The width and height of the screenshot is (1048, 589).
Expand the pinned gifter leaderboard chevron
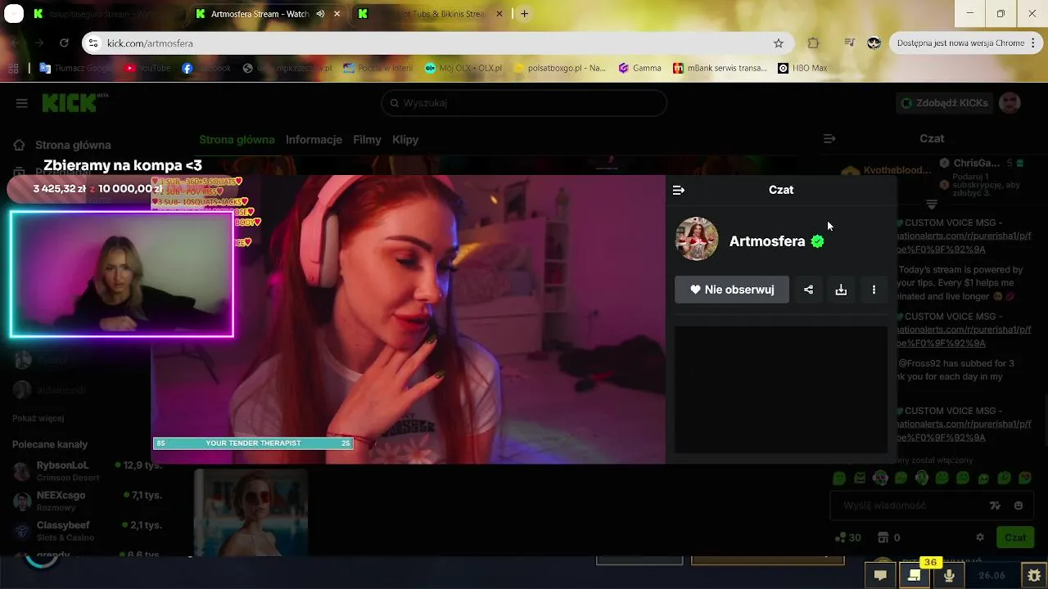931,204
